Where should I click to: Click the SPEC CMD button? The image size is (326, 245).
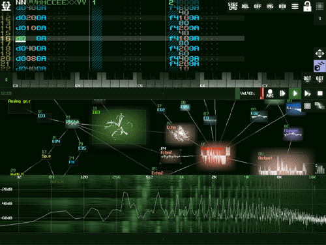click(233, 7)
